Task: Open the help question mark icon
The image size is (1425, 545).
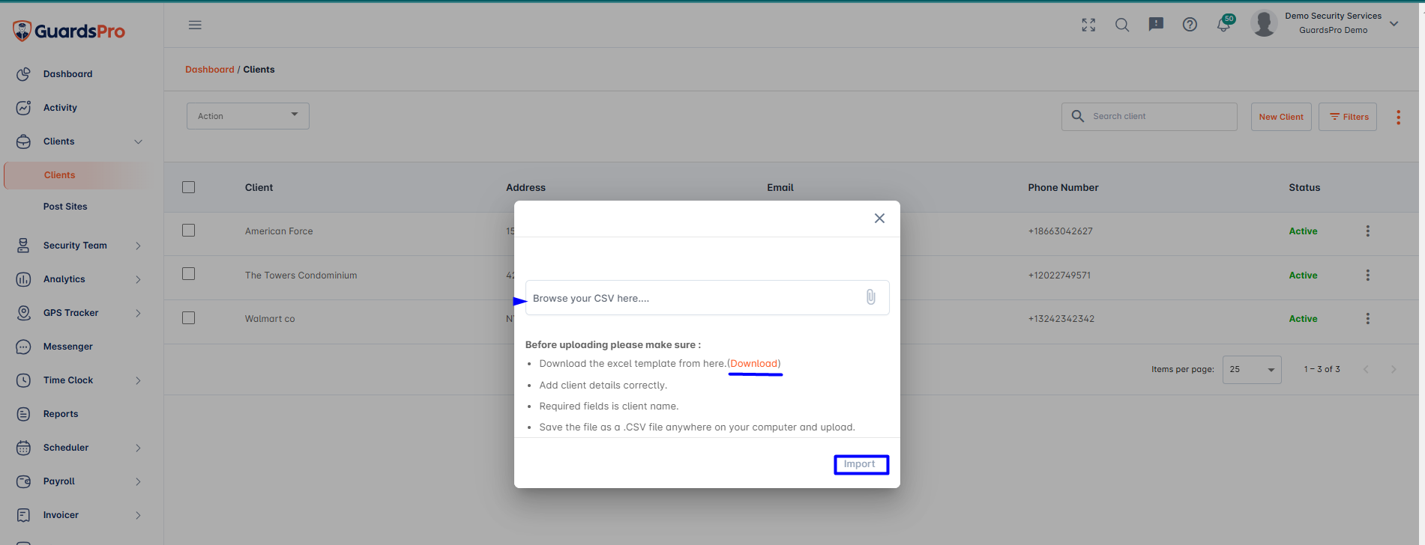Action: coord(1190,25)
